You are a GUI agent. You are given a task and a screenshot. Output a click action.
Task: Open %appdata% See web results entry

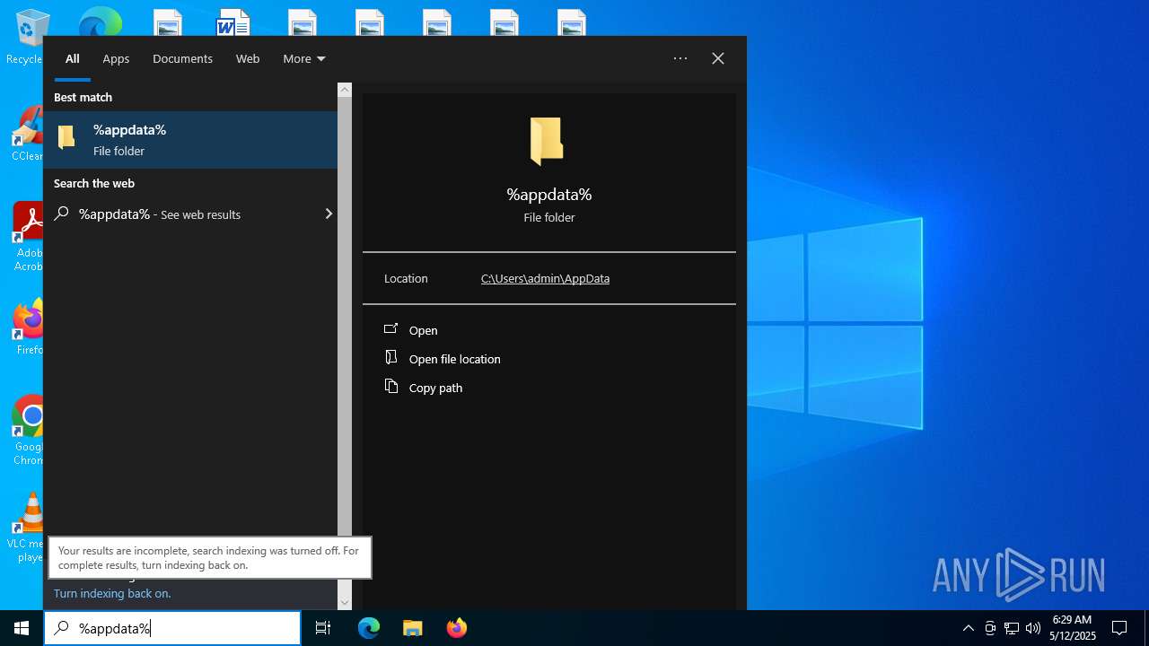190,214
